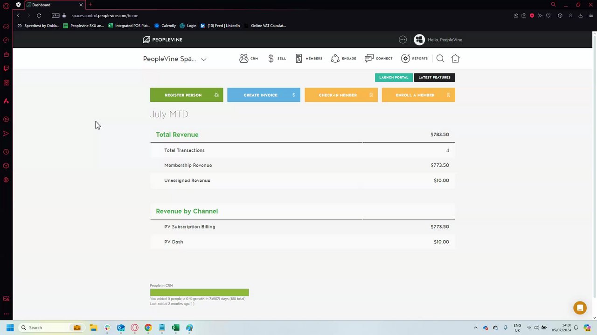
Task: Click the three-dots circle icon in header
Action: [403, 40]
